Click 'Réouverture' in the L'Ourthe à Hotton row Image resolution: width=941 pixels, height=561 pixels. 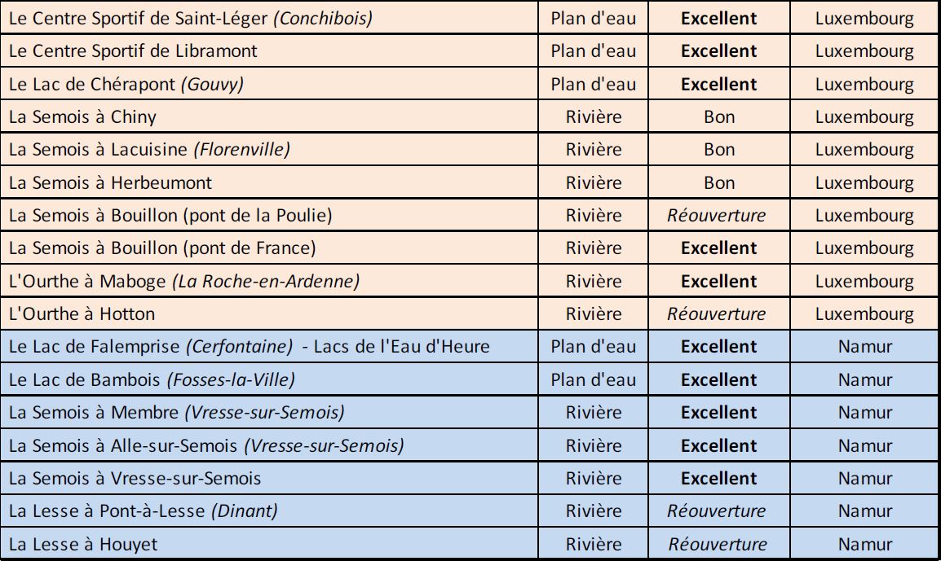pyautogui.click(x=717, y=314)
